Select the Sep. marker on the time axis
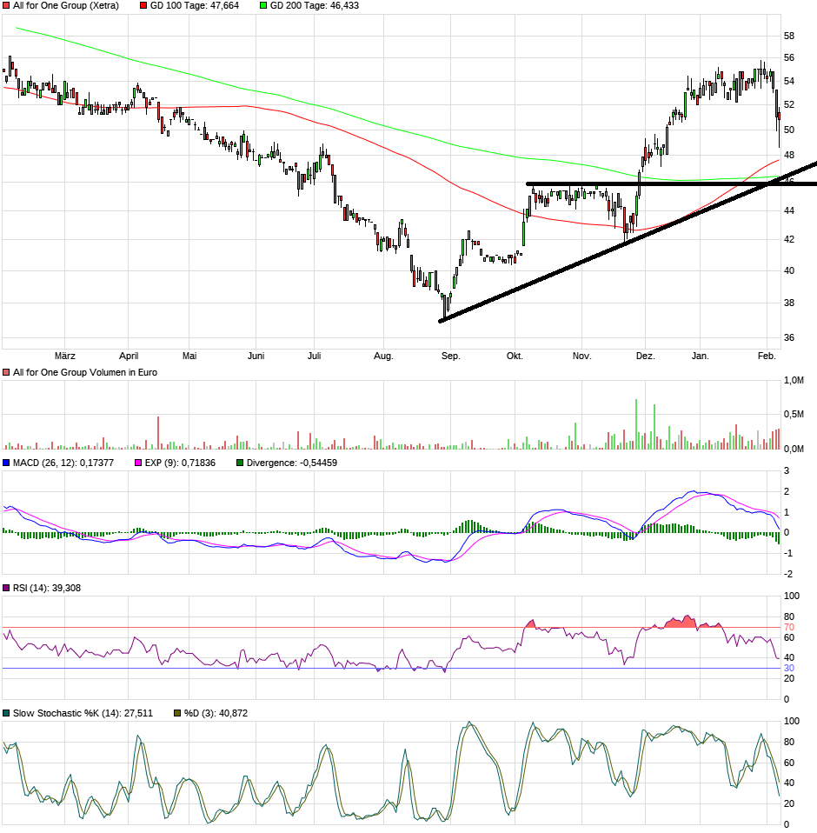The height and width of the screenshot is (833, 817). click(x=450, y=356)
